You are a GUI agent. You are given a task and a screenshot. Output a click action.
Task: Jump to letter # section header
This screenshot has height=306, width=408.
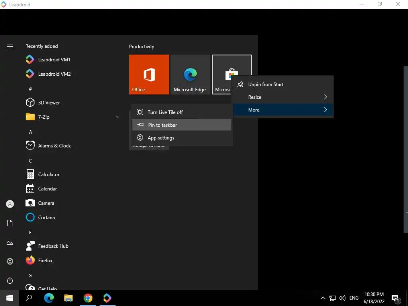pyautogui.click(x=30, y=89)
